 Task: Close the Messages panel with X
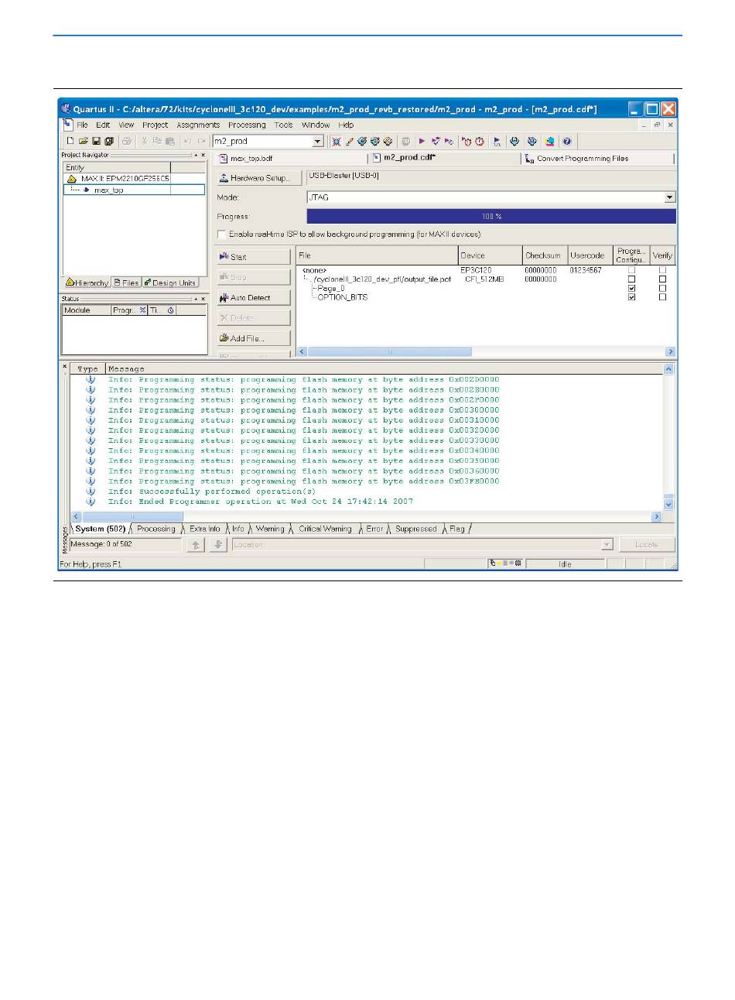pyautogui.click(x=65, y=366)
